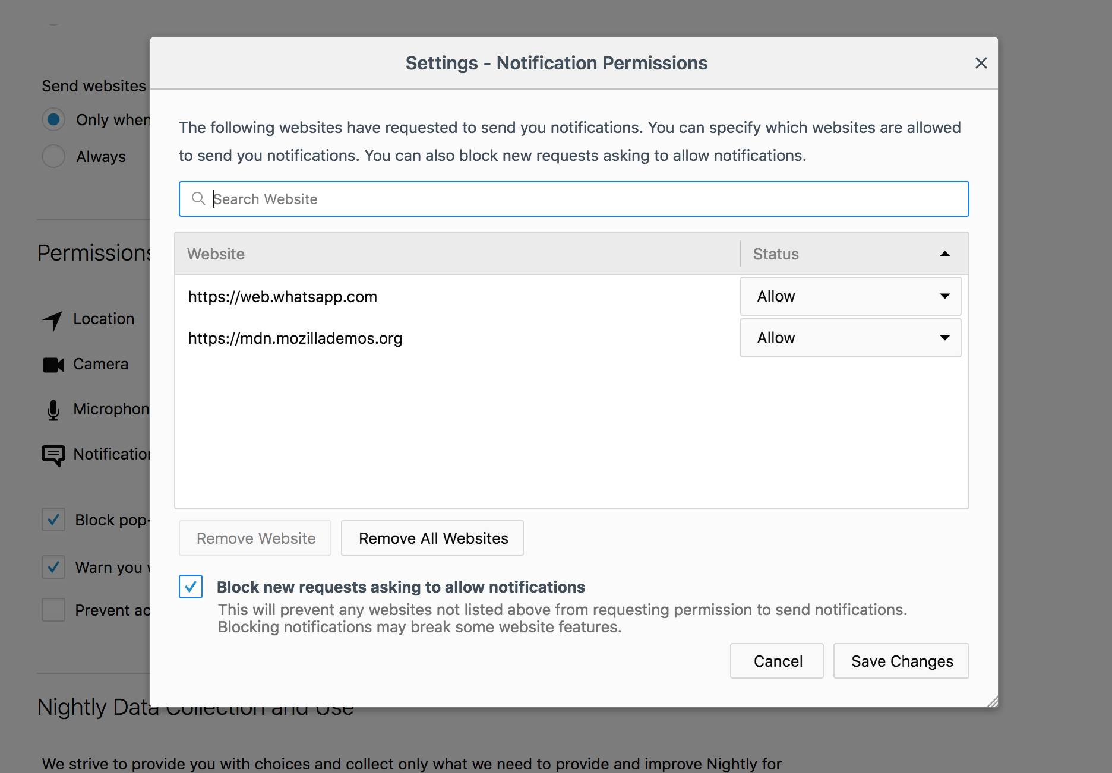The height and width of the screenshot is (773, 1112).
Task: Toggle the Block pop-up windows checkbox
Action: [53, 520]
